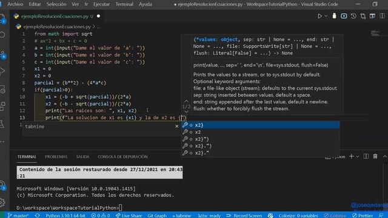Open the Ver menu
Viewport: 388px width, 218px height.
[75, 4]
